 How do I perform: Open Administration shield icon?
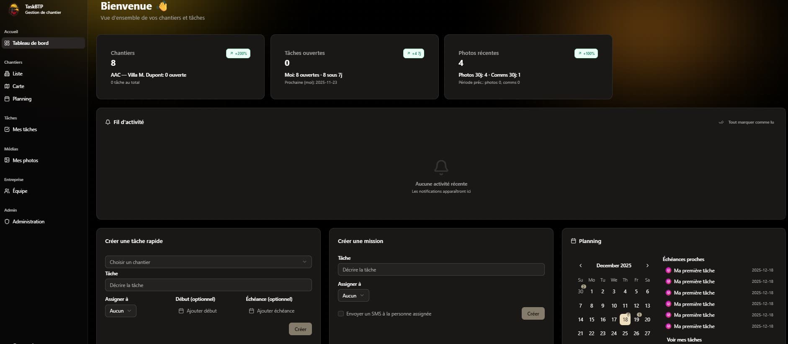pos(7,222)
